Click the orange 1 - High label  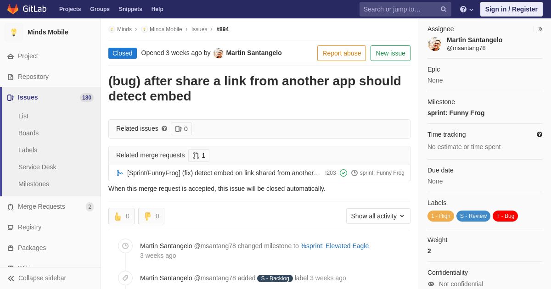(441, 216)
